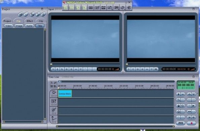
Task: Adjust Input monitor volume bars
Action: click(117, 69)
